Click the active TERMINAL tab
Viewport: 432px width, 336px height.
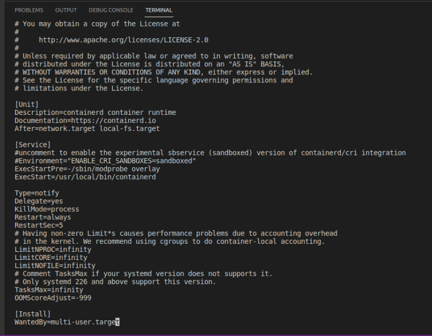point(159,10)
